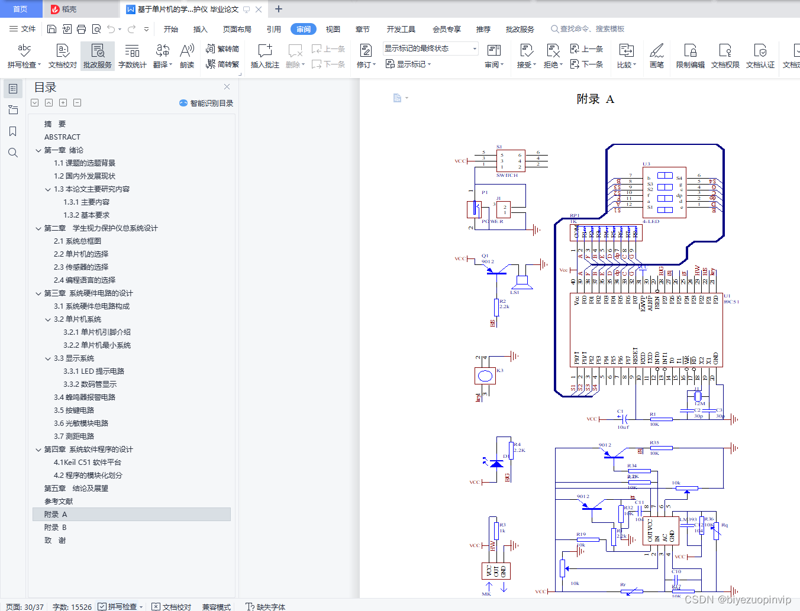Click the 文档校对 document proofreading icon

pyautogui.click(x=62, y=56)
